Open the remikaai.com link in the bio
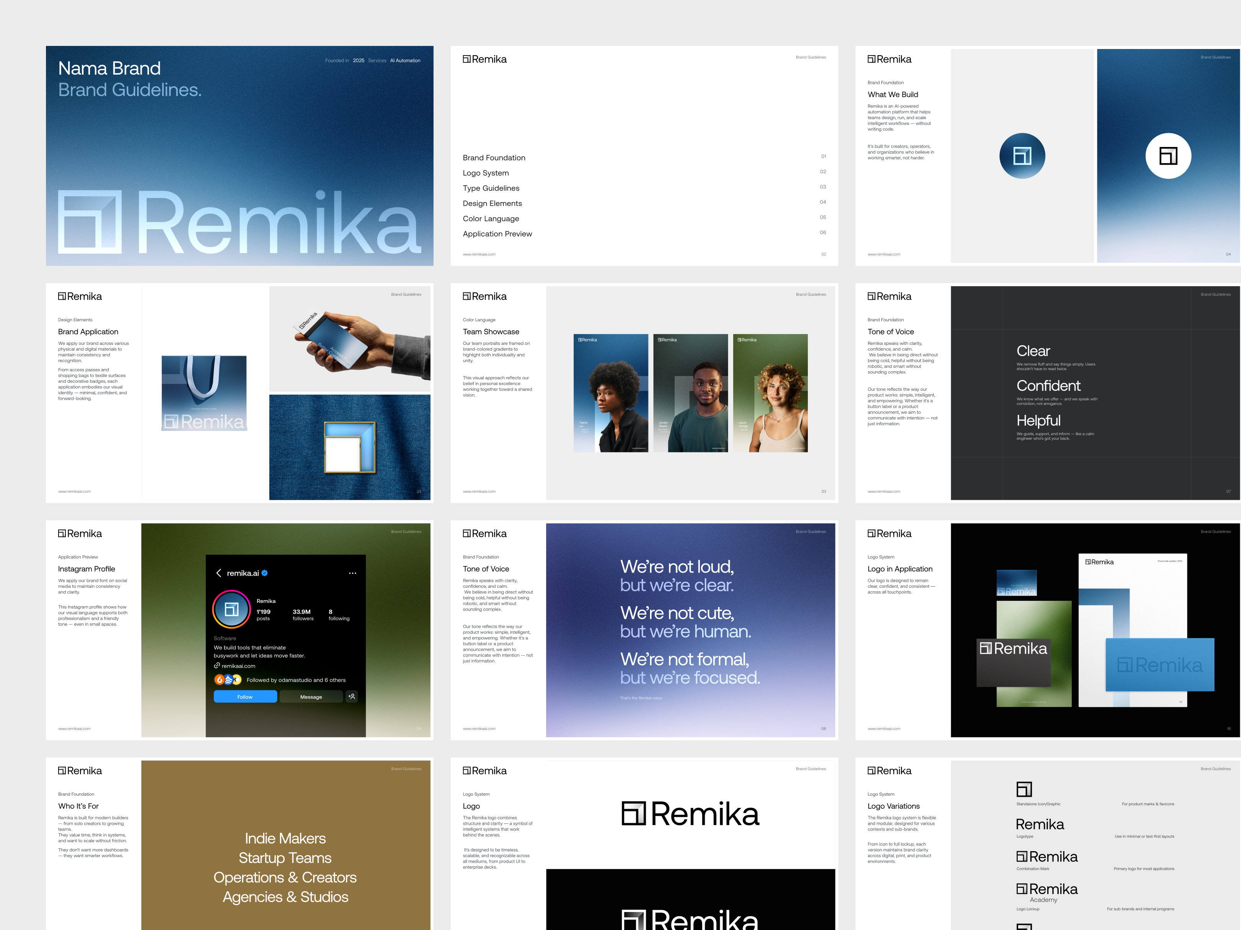Viewport: 1241px width, 930px height. 238,666
